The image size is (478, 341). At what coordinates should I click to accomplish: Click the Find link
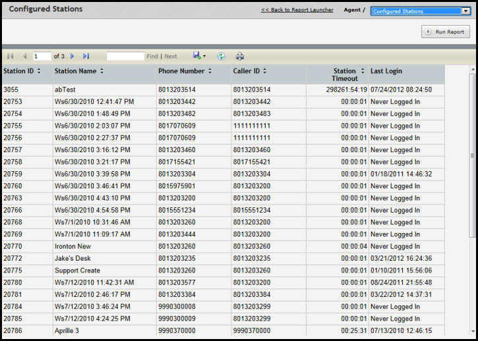point(152,56)
